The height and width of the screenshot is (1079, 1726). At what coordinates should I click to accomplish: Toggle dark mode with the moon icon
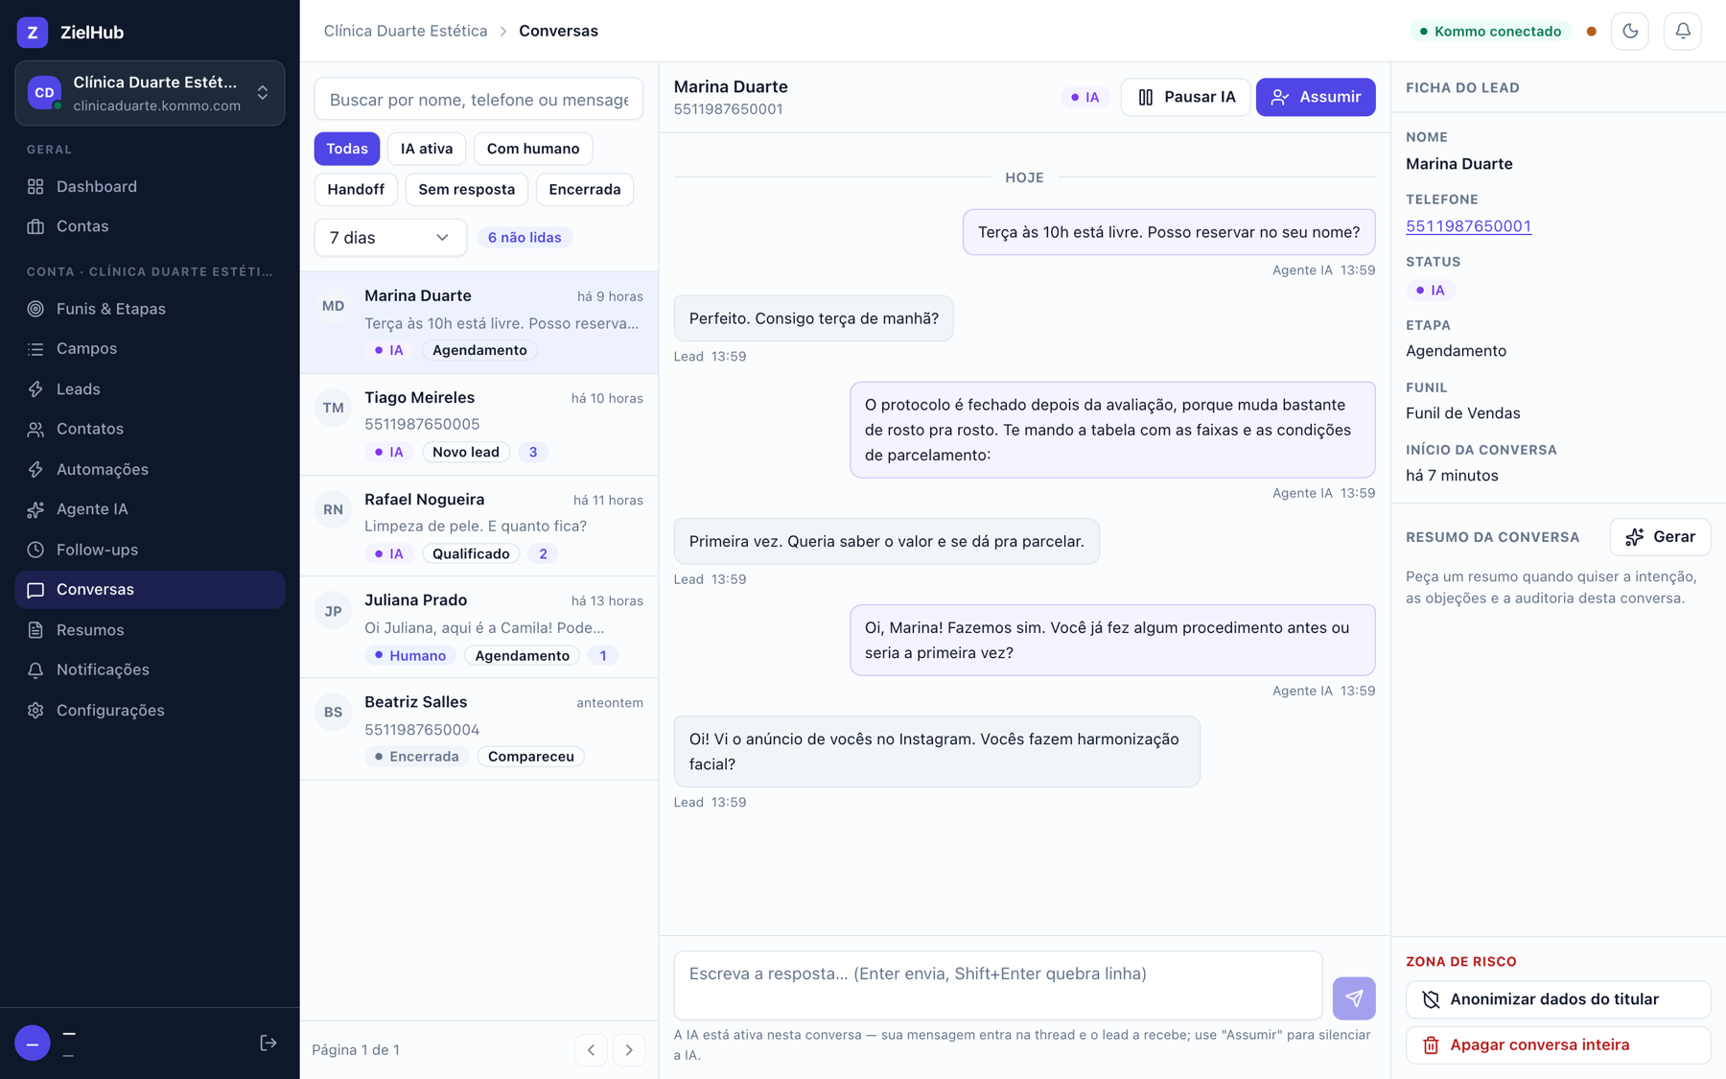1629,32
